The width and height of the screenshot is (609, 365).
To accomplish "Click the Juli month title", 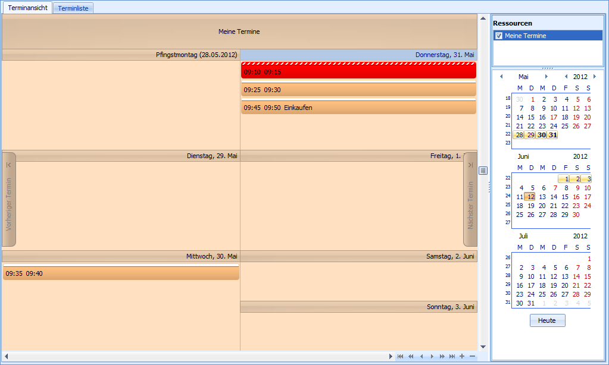I will pyautogui.click(x=523, y=236).
